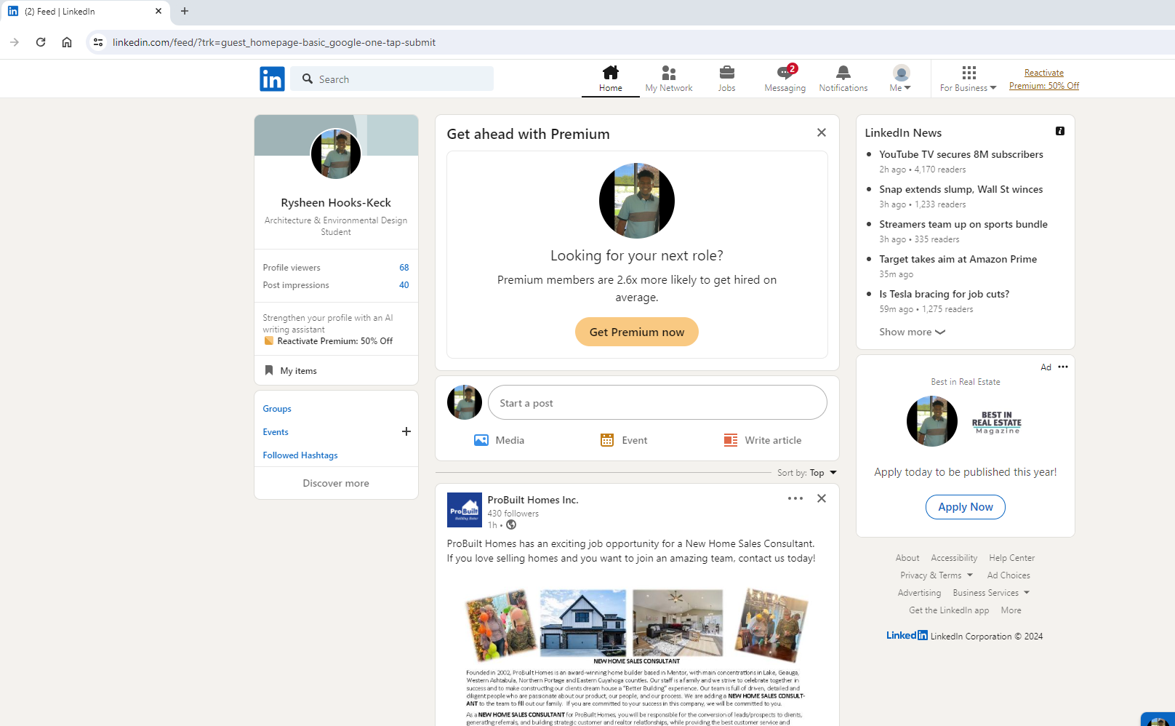Go to the Jobs section
Viewport: 1175px width, 726px height.
(x=727, y=79)
